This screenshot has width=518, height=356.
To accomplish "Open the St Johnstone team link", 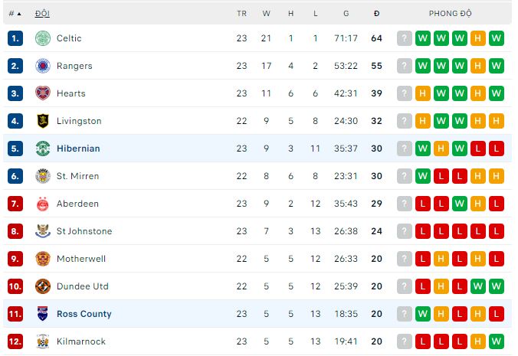I will [84, 231].
